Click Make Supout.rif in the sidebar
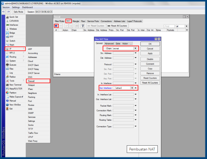207x159 pixels. [x=15, y=97]
